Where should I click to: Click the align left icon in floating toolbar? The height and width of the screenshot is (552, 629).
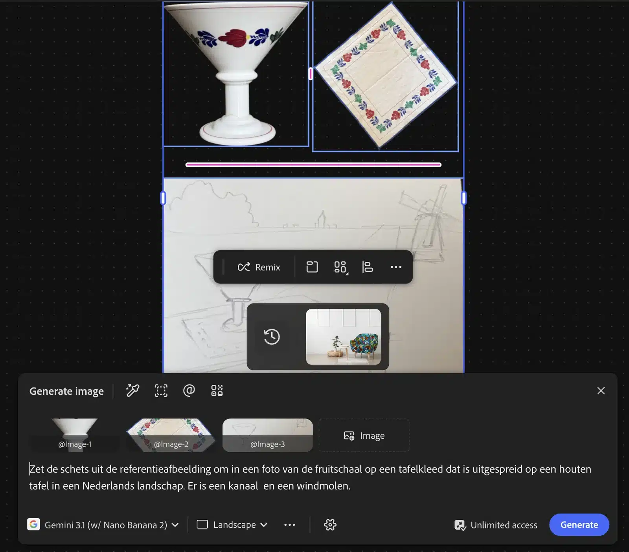(x=368, y=267)
